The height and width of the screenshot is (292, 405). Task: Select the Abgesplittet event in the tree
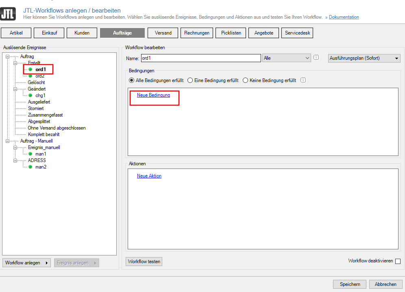point(39,121)
